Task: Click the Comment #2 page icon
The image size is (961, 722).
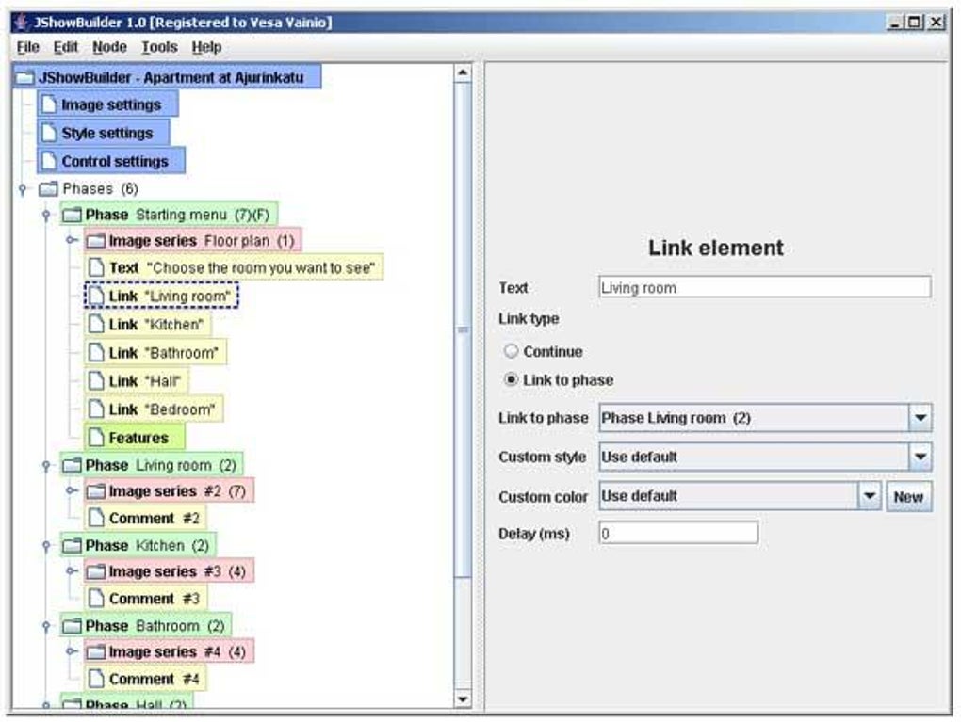Action: 96,518
